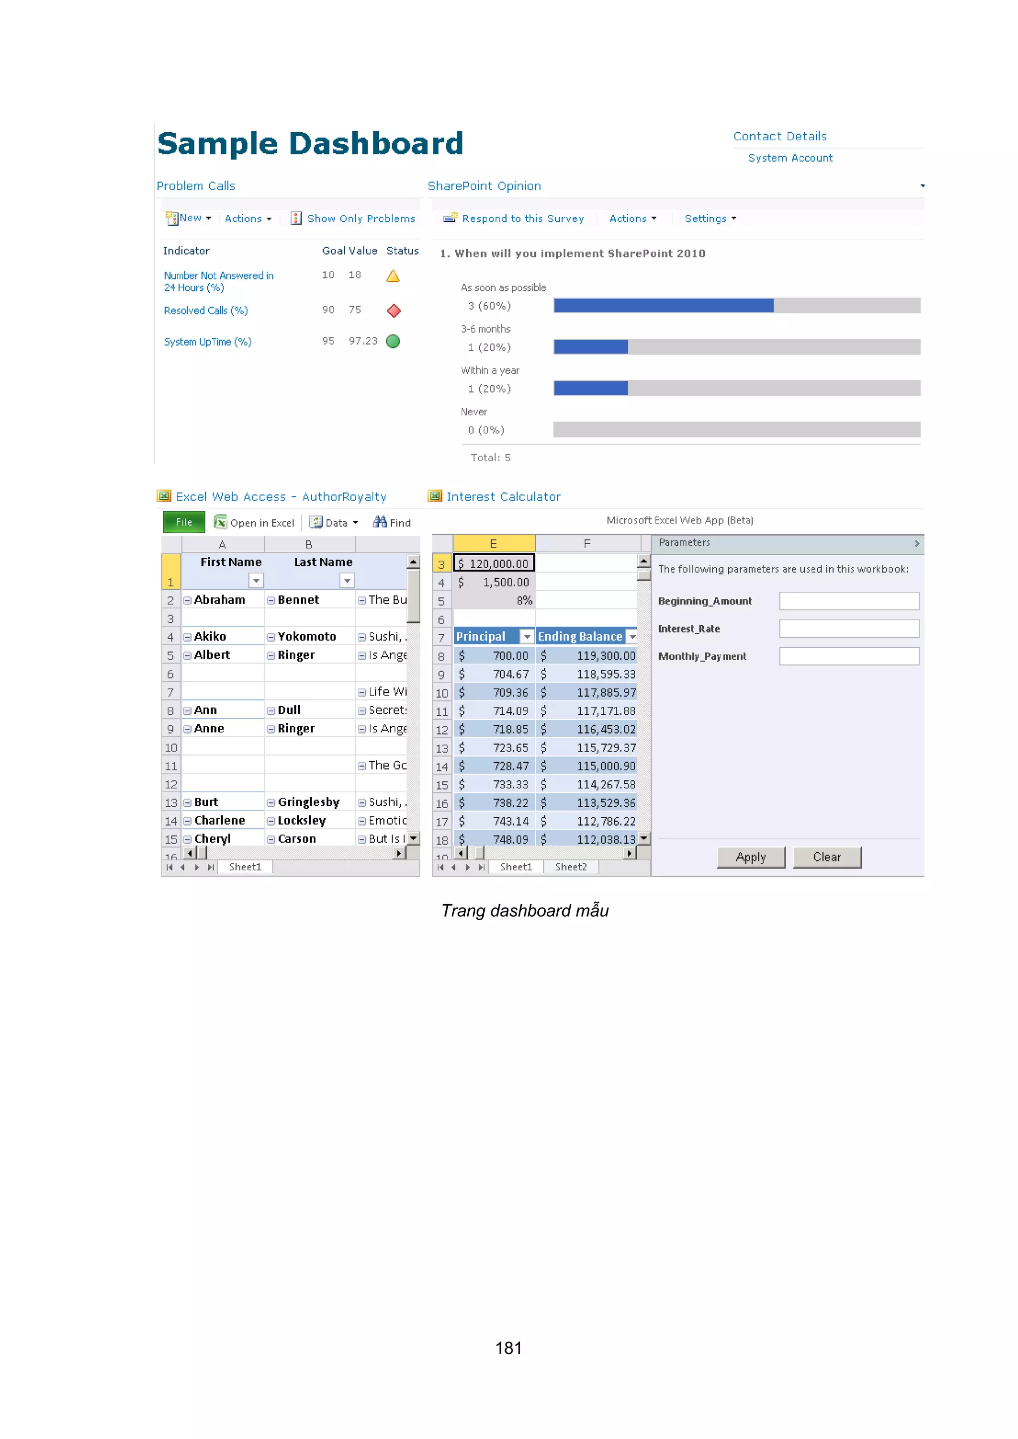Image resolution: width=1018 pixels, height=1439 pixels.
Task: Open the Settings dropdown in survey toolbar
Action: tap(710, 218)
